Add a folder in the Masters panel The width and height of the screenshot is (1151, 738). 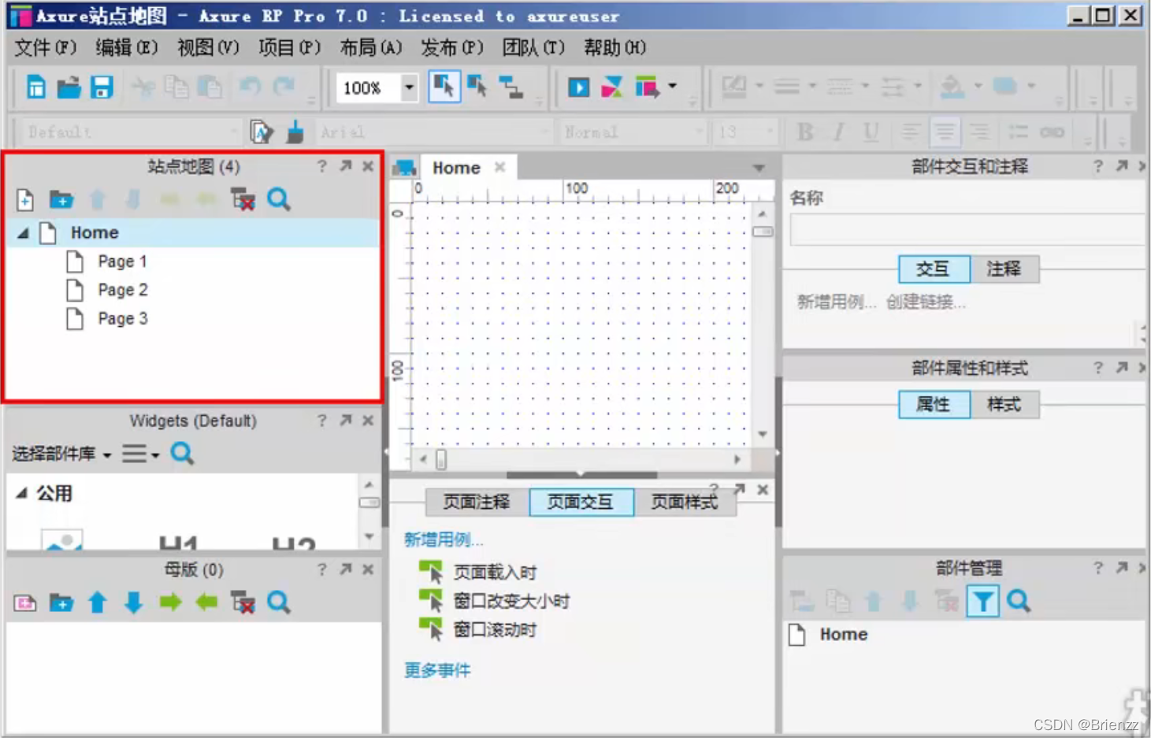[61, 603]
